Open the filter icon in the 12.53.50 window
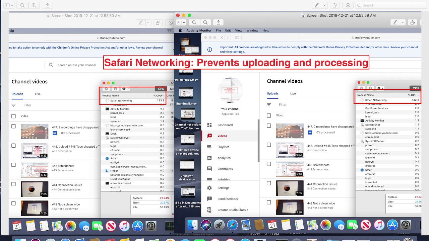The image size is (429, 241). [13, 105]
